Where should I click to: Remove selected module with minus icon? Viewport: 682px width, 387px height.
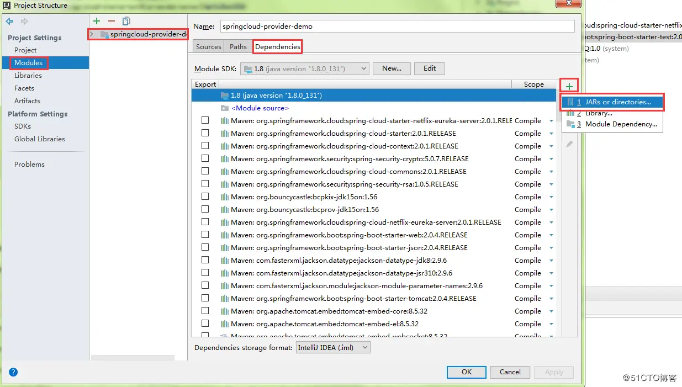112,21
